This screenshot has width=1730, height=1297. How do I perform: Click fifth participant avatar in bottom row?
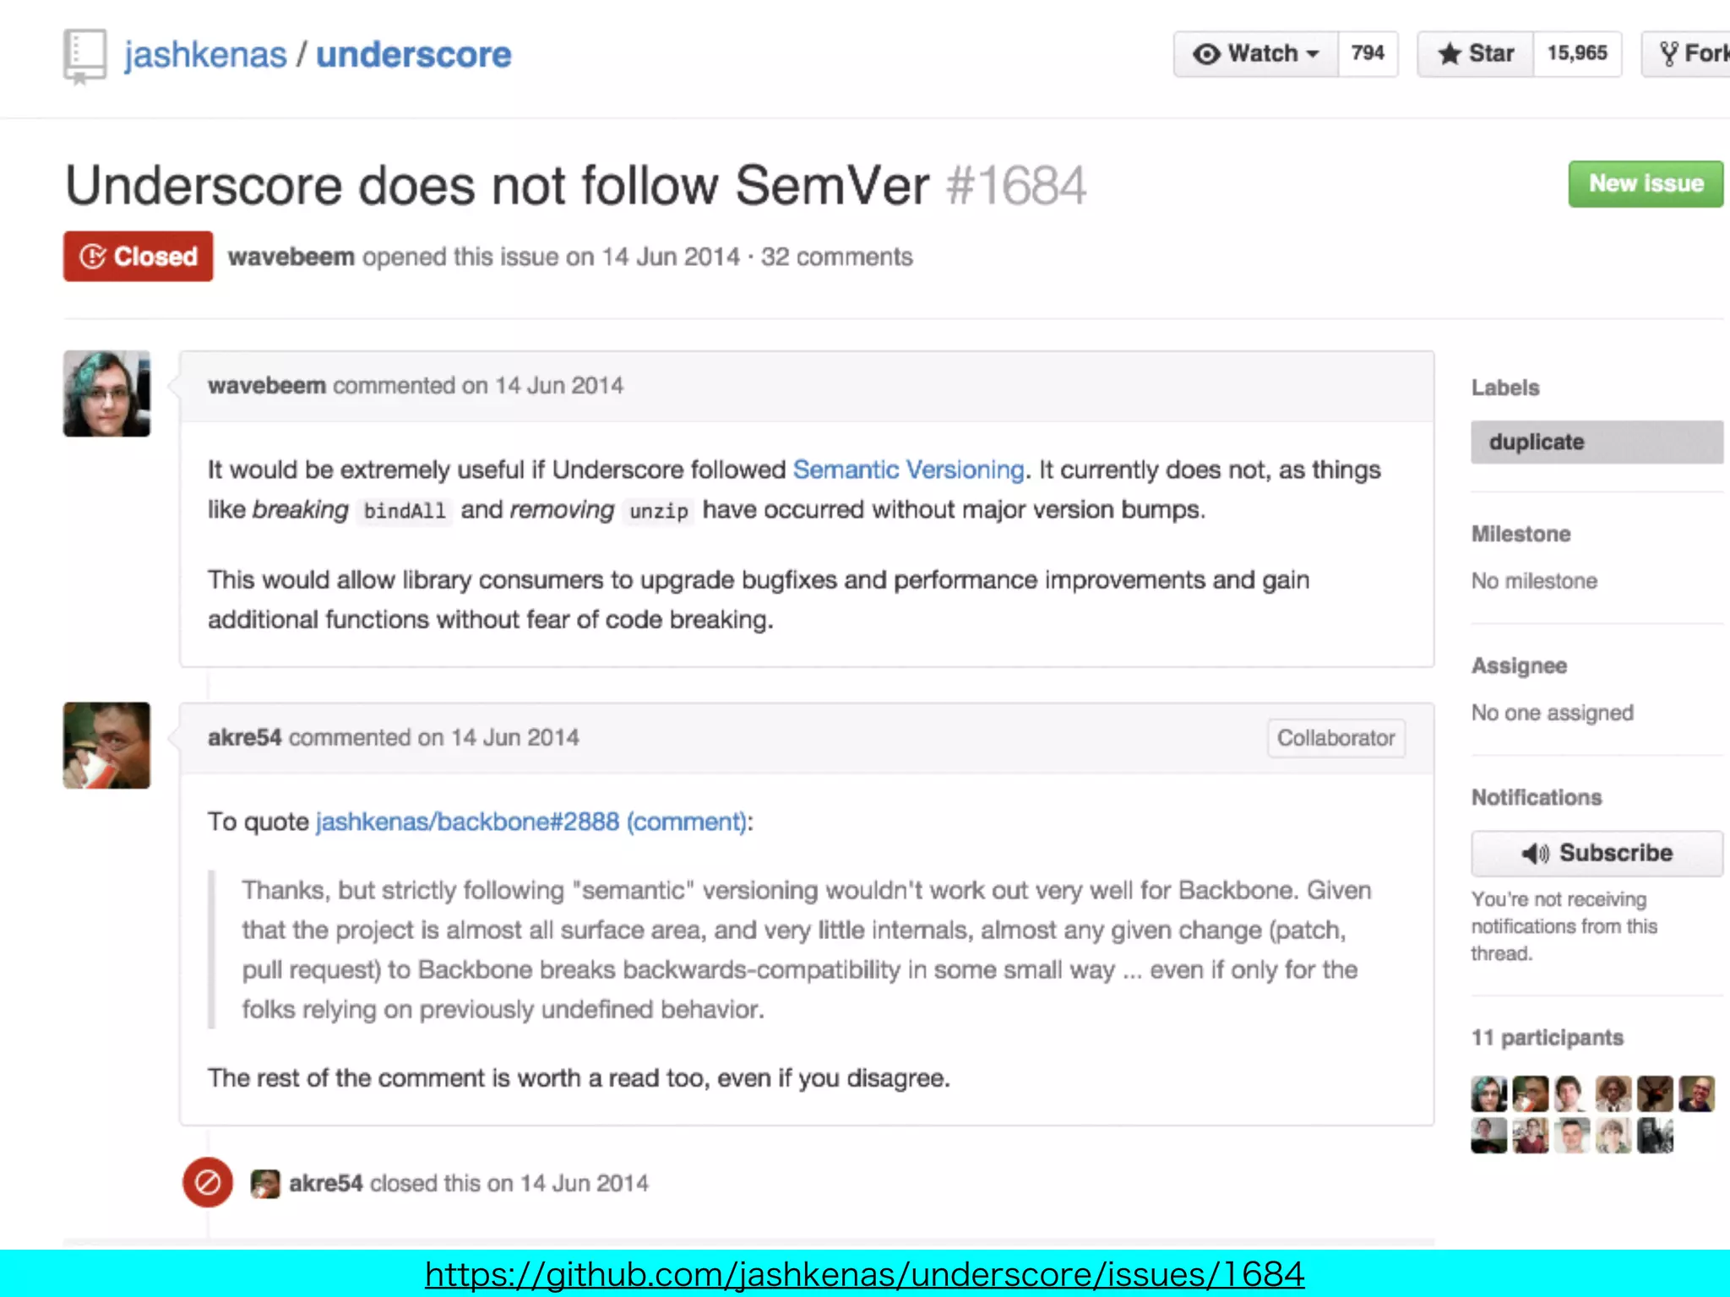coord(1655,1135)
